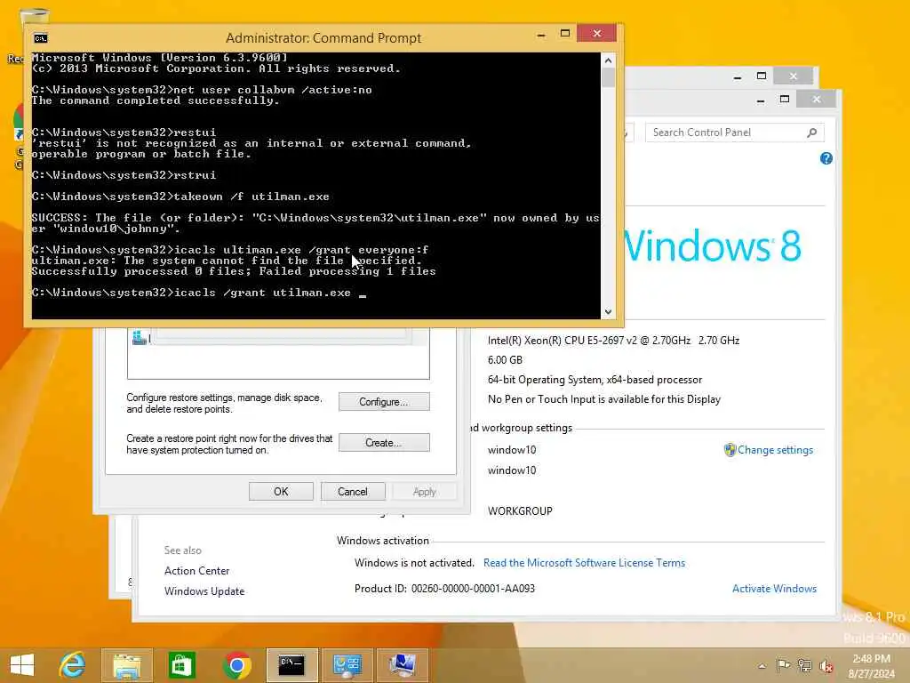Click the Change settings link
Viewport: 910px width, 683px height.
pos(775,450)
